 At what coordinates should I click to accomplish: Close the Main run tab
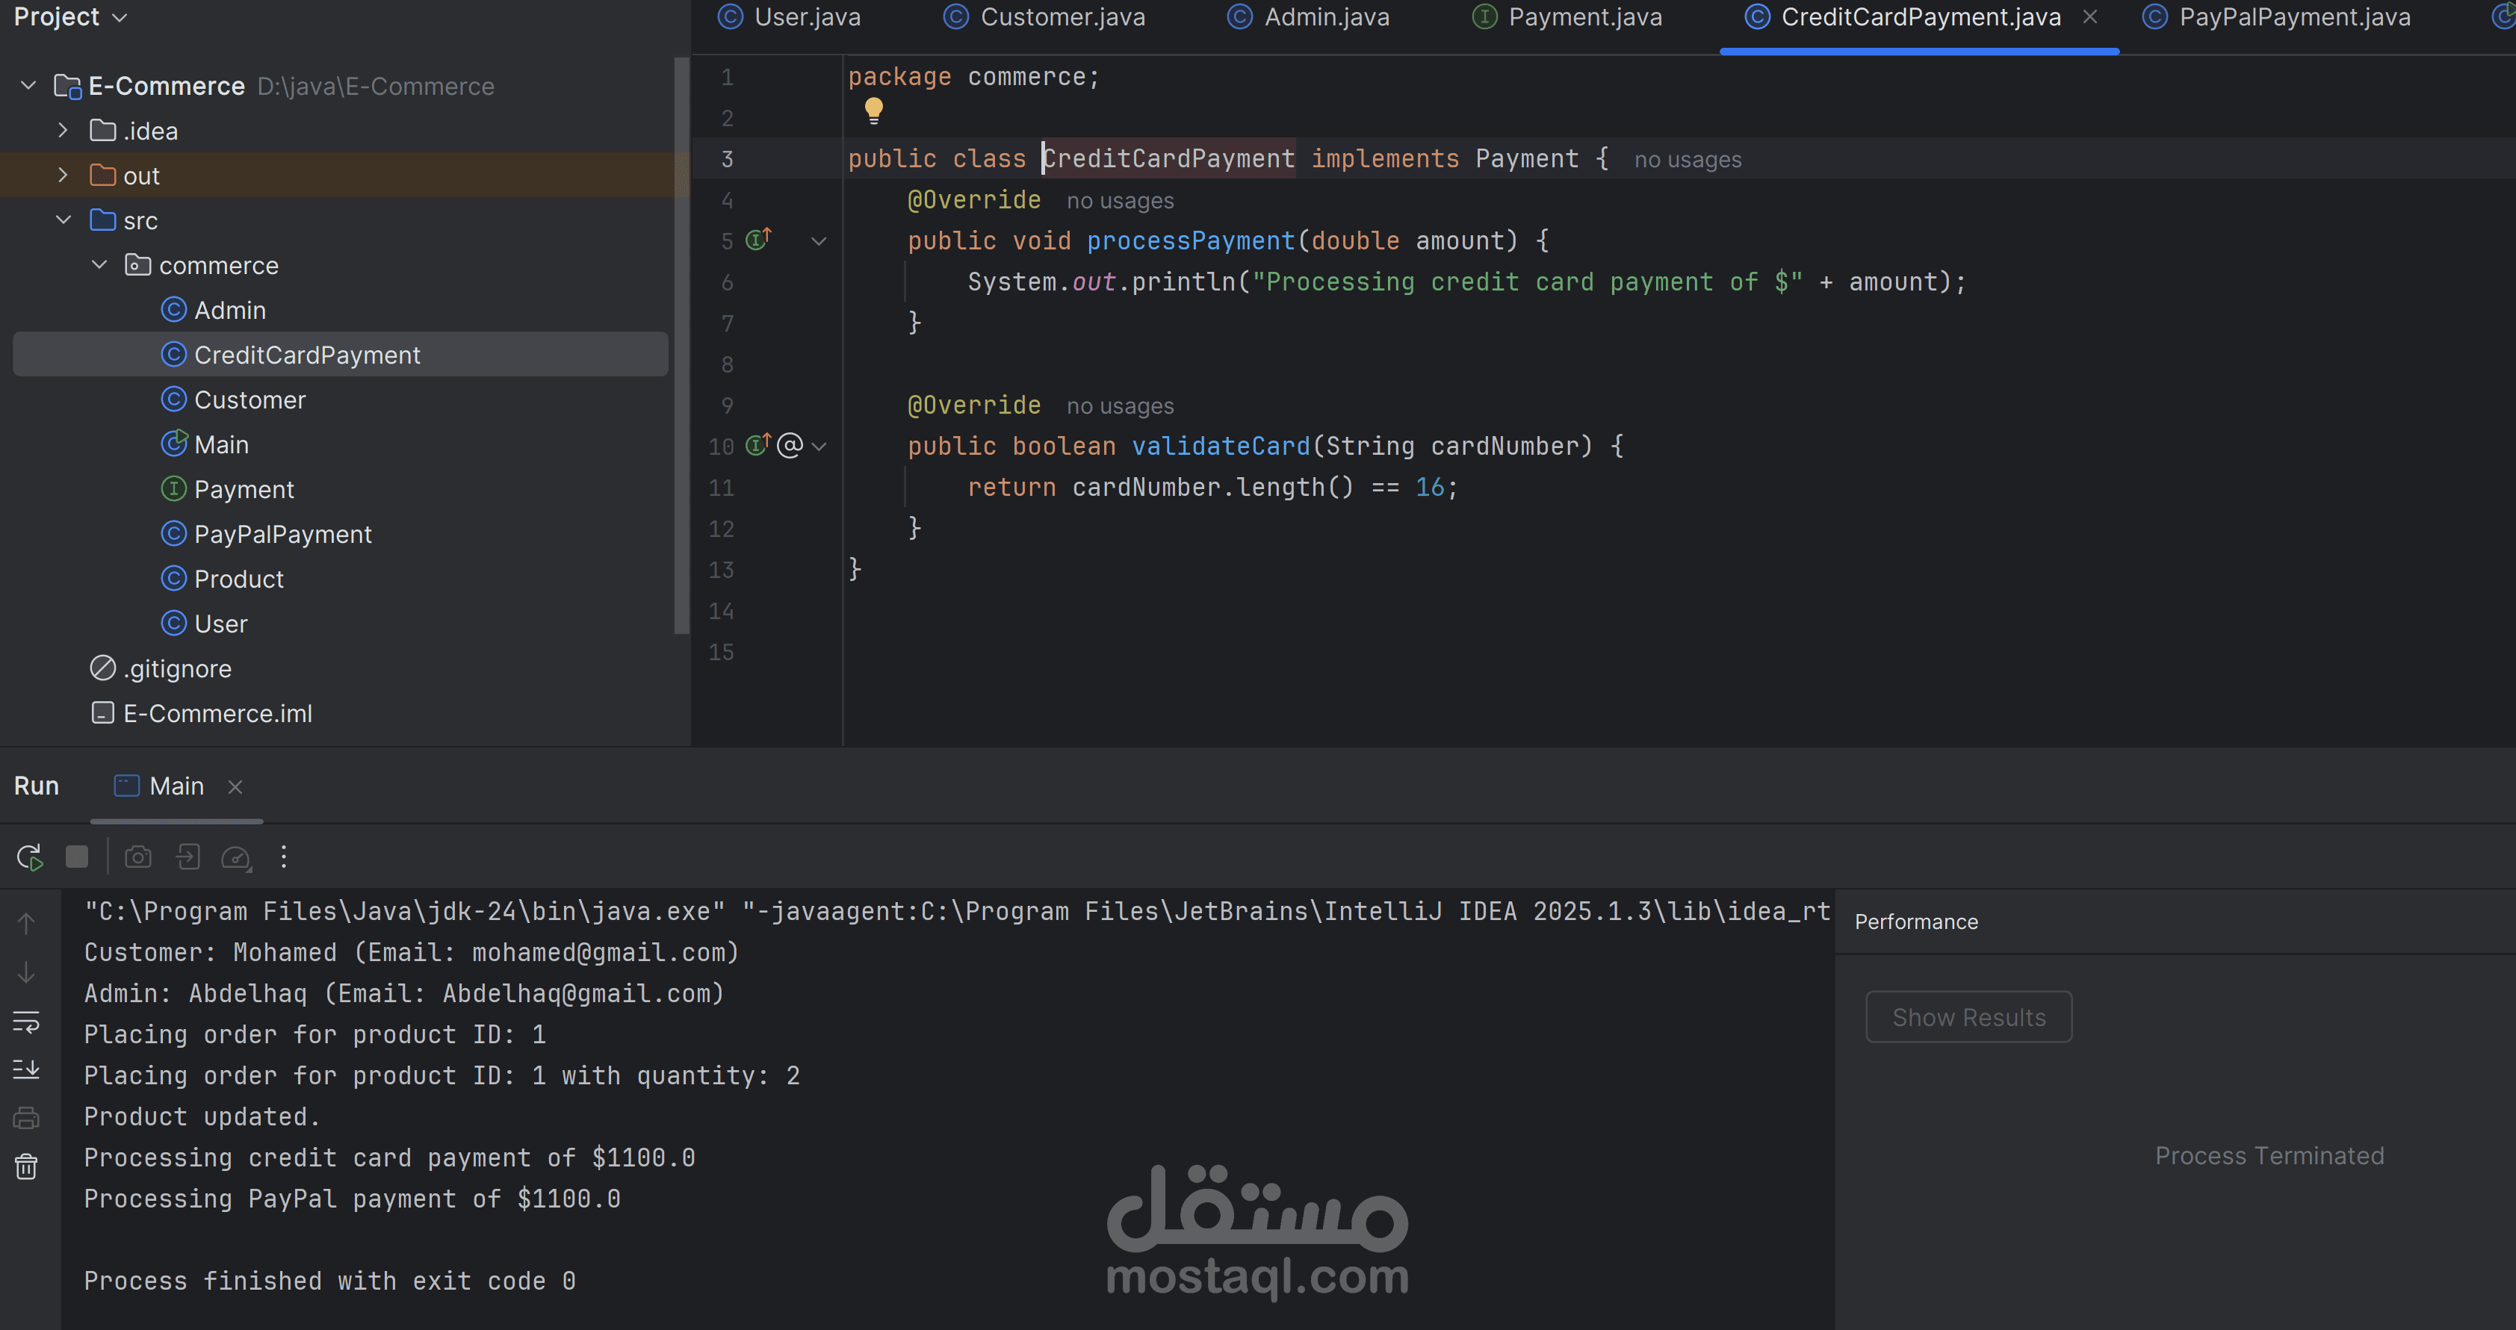[235, 787]
